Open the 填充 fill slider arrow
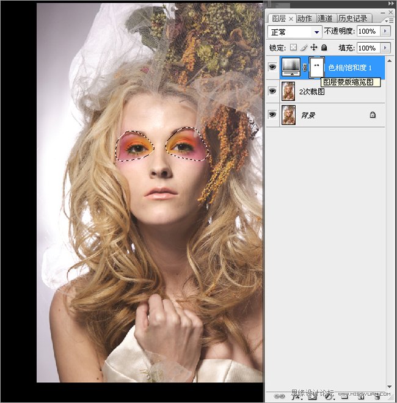Viewport: 397px width, 403px height. click(x=385, y=48)
